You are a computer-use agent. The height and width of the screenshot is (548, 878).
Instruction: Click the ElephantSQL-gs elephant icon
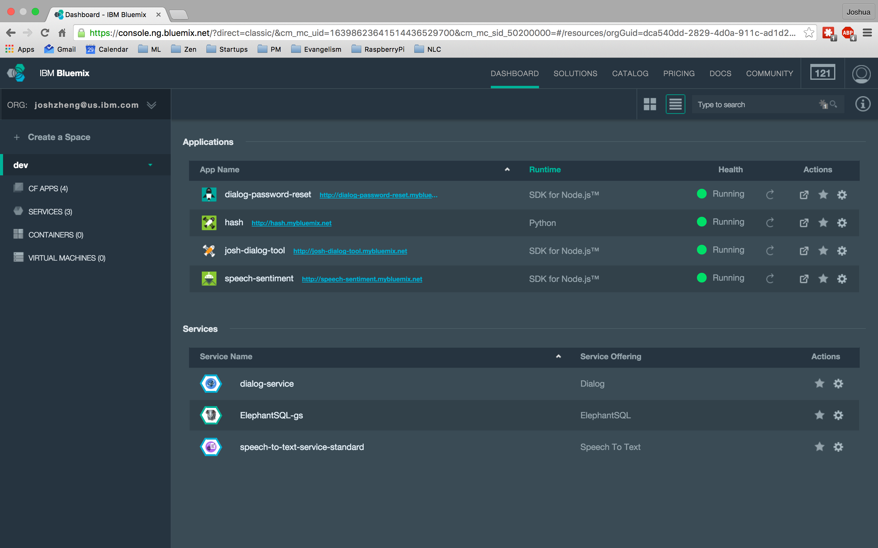click(x=211, y=415)
